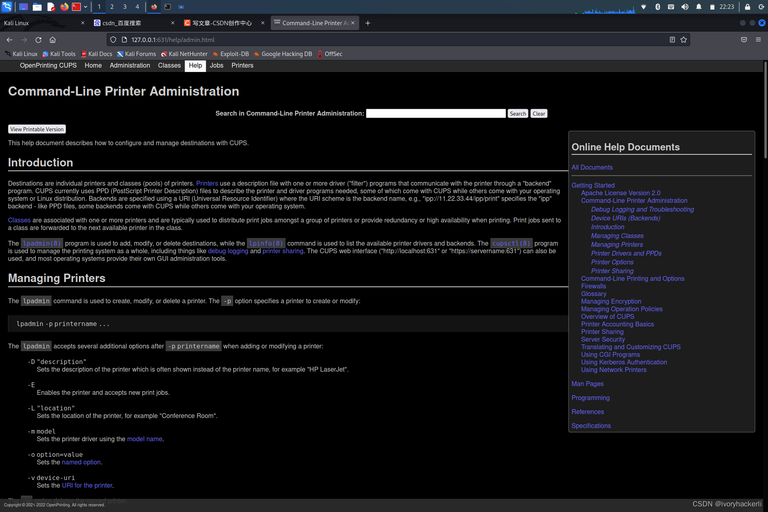The width and height of the screenshot is (768, 512).
Task: Open the volume control in the system tray
Action: pos(685,7)
